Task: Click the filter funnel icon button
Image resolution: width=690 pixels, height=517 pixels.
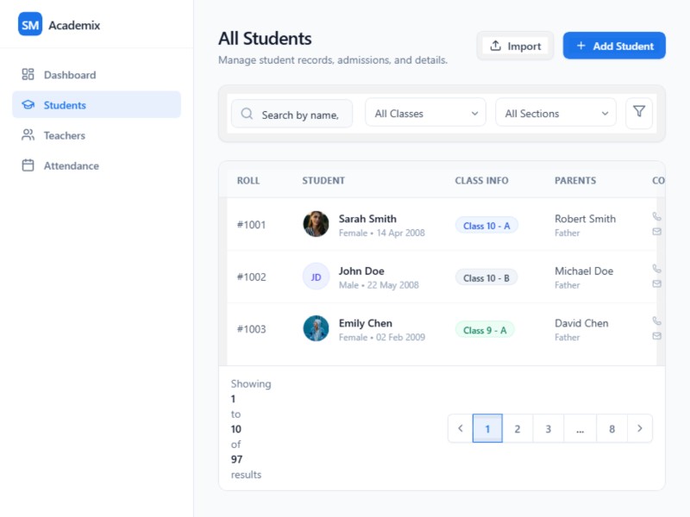Action: tap(639, 112)
